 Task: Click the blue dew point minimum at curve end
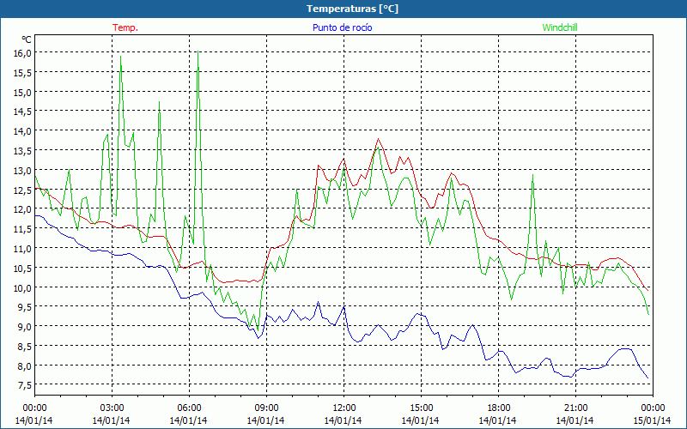[x=647, y=378]
